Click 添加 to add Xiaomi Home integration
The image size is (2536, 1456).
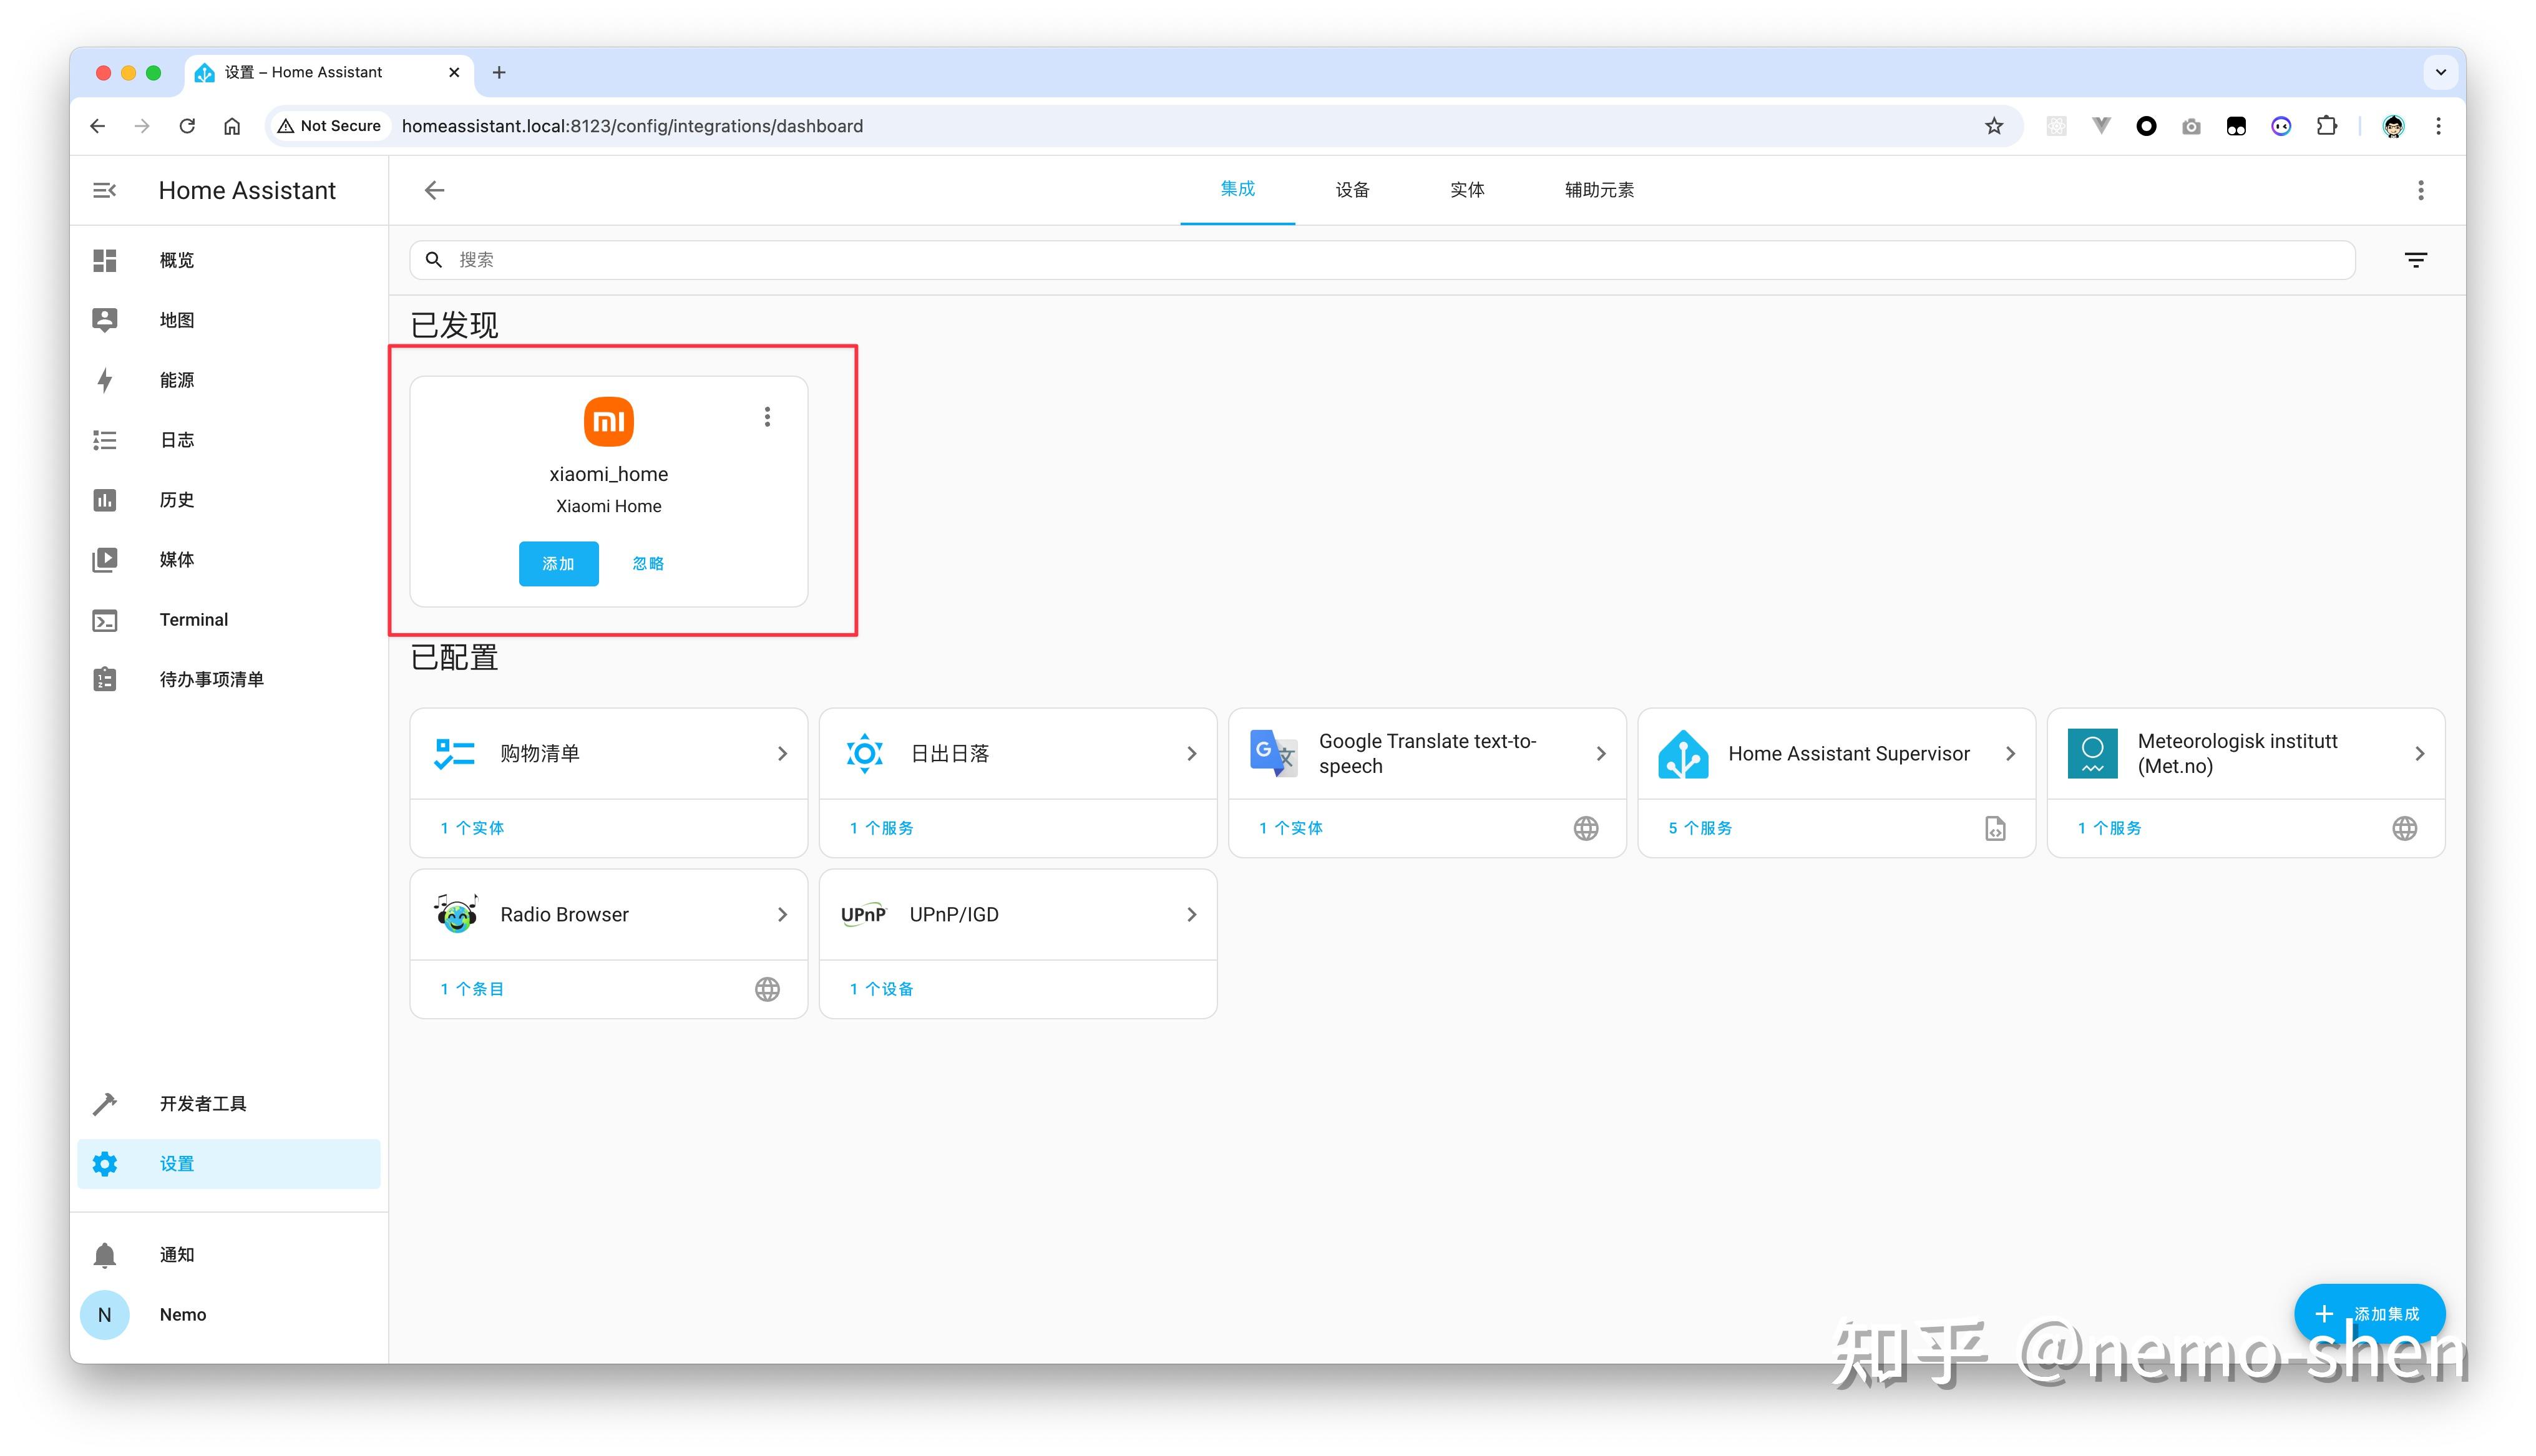(558, 563)
